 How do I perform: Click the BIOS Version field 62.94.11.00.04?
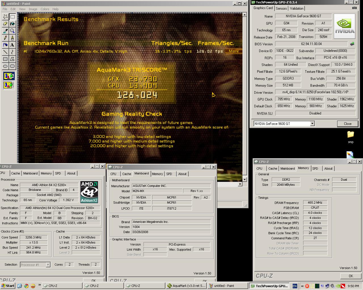pyautogui.click(x=311, y=44)
